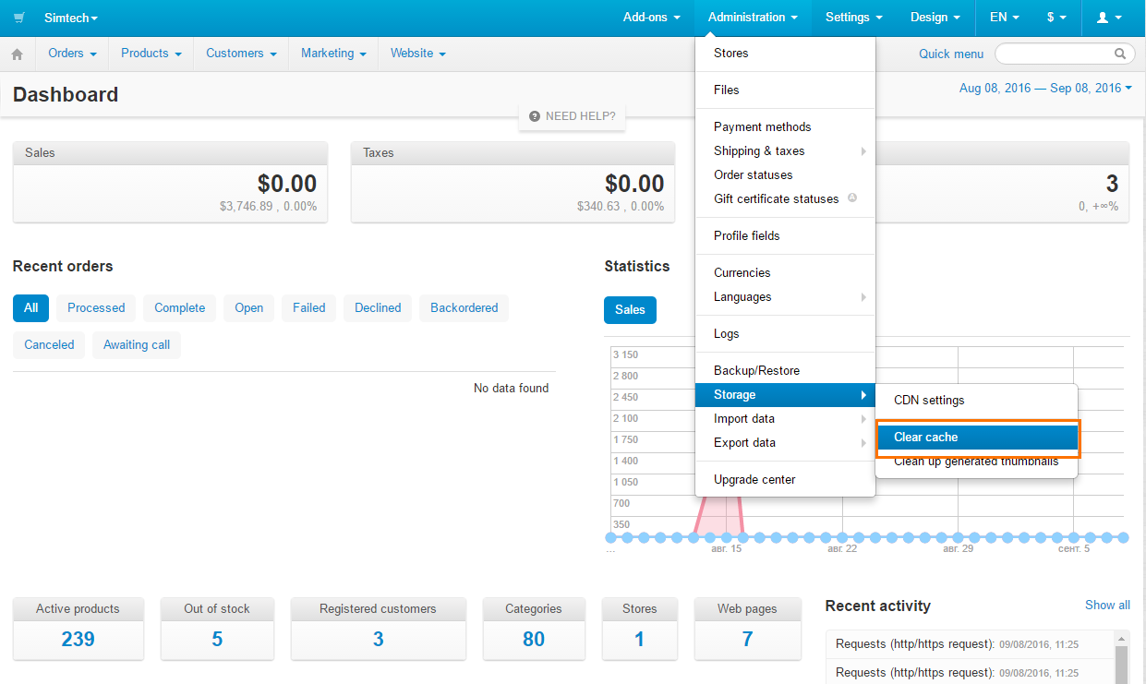Expand the Website menu

pyautogui.click(x=418, y=54)
